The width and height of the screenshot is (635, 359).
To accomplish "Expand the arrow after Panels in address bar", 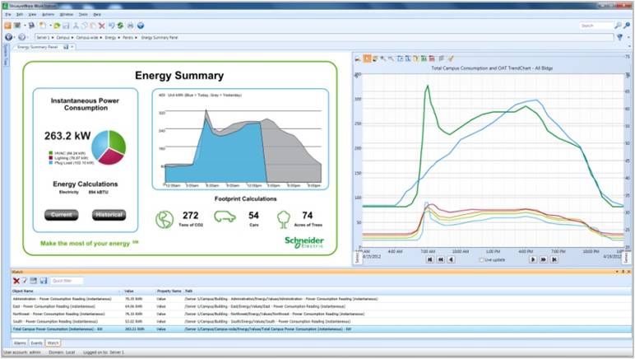I will tap(136, 37).
